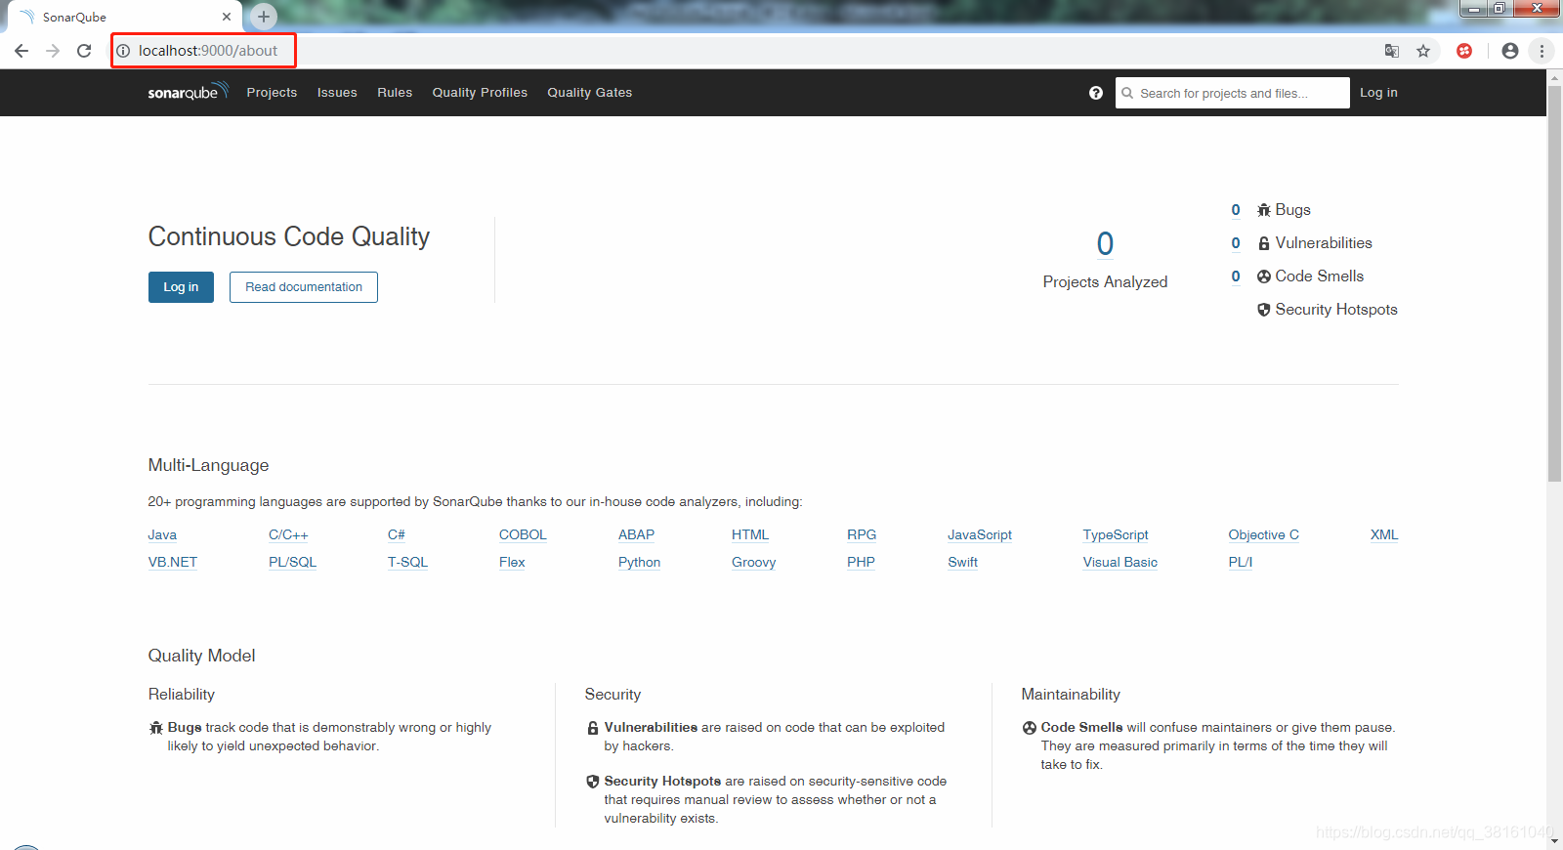1563x850 pixels.
Task: Open the COBOL language link
Action: [x=523, y=535]
